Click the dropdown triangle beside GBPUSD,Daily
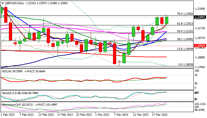The width and height of the screenshot is (207, 118). (x=3, y=3)
